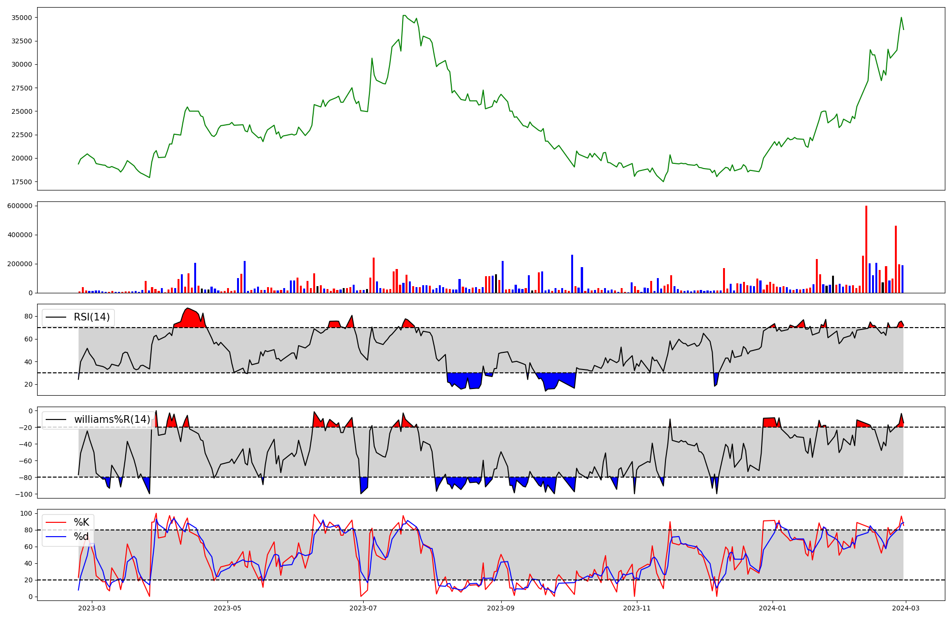Click the RSI(14) legend label
952x619 pixels.
tap(91, 318)
